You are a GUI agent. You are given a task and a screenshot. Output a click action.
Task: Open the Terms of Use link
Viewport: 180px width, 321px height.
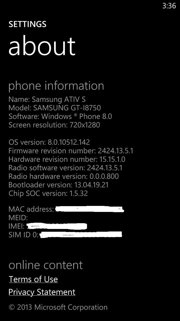(x=33, y=279)
